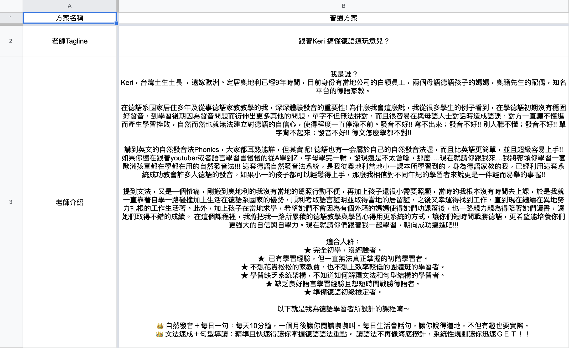Click the blue fill handle of cell A1
The width and height of the screenshot is (569, 348).
(116, 23)
